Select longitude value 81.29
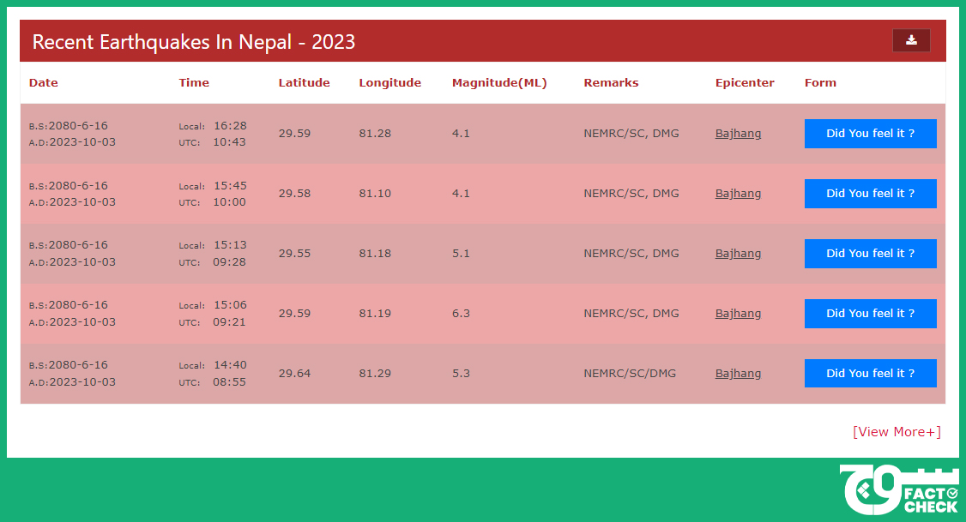The width and height of the screenshot is (966, 522). click(375, 373)
